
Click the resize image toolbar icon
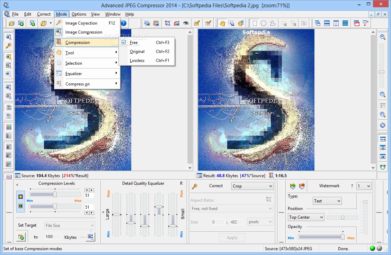[x=177, y=24]
